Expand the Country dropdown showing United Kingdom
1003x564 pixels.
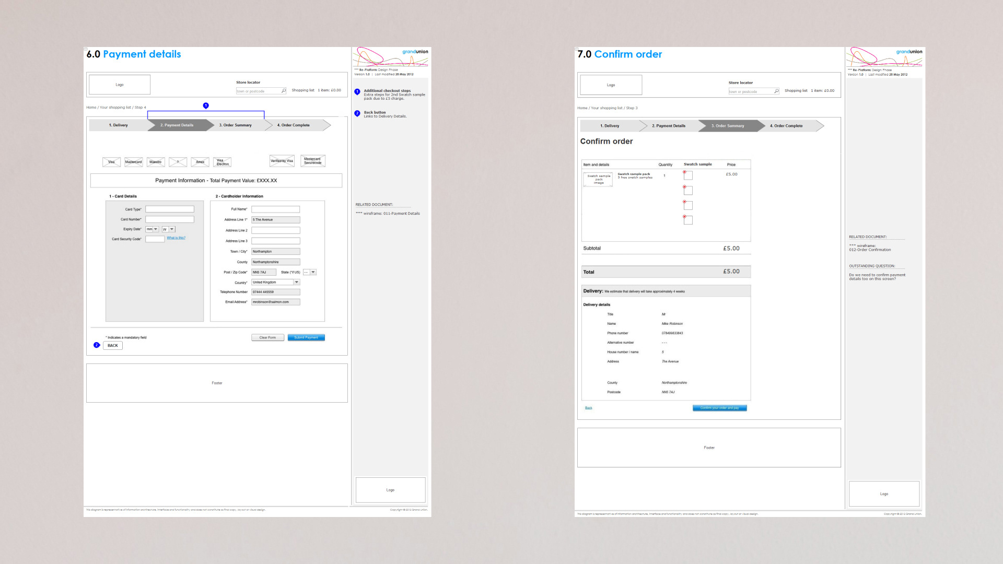tap(296, 282)
